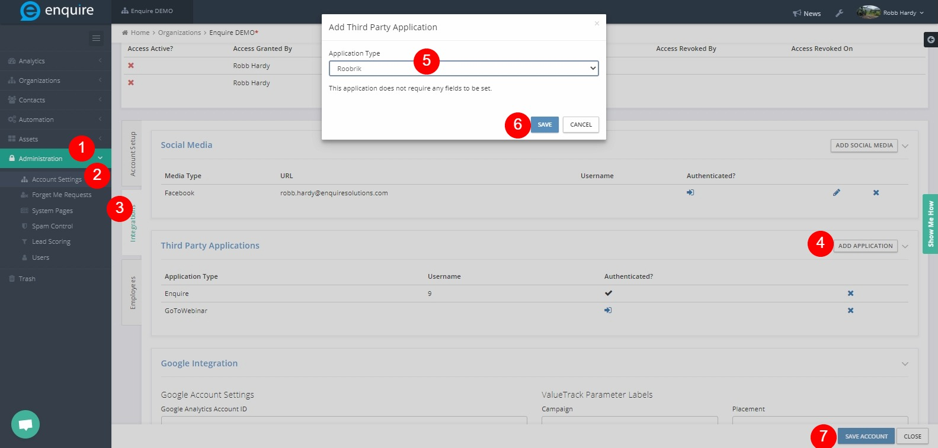Delete the Enquire third party application
The width and height of the screenshot is (938, 448).
850,293
